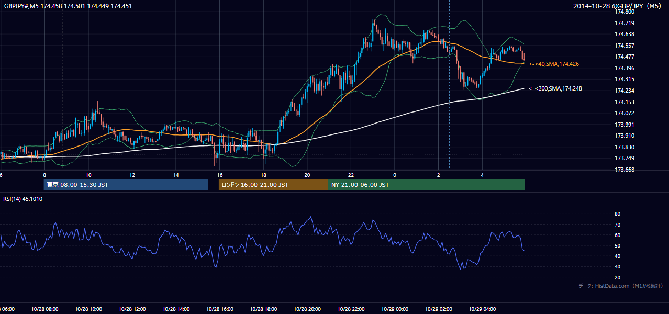The image size is (669, 314).
Task: Click price axis label 174.072
Action: [x=625, y=113]
